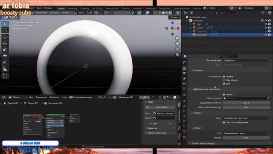Open the Слот 1 material slot dropdown
273x154 pixels.
tap(105, 97)
